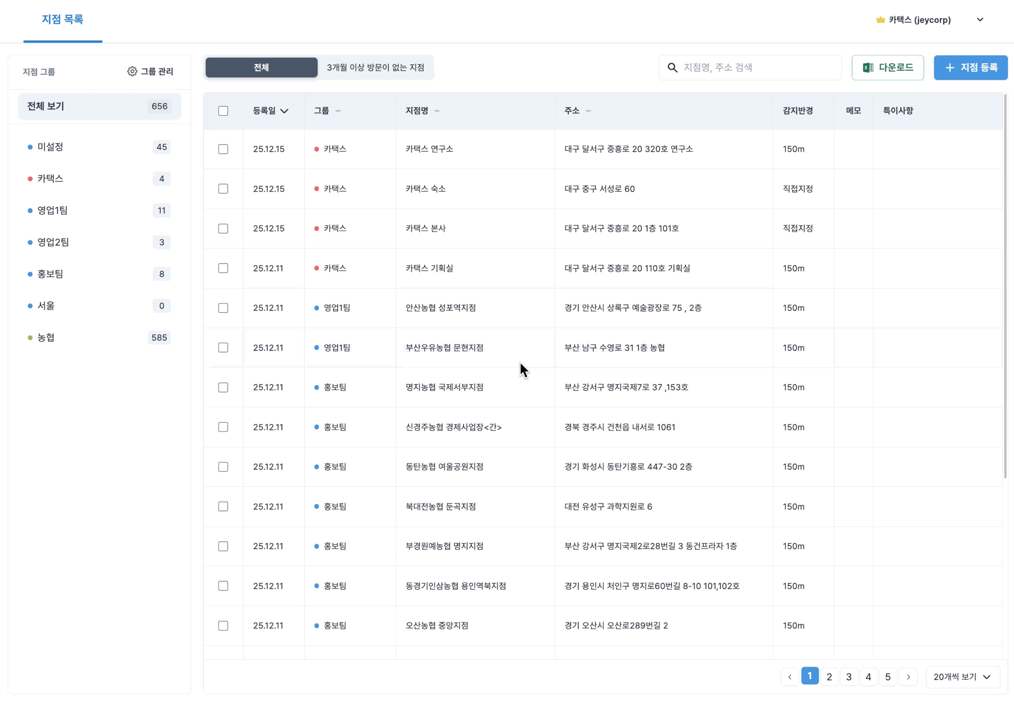Click the plus icon on 지점 등록
The image size is (1014, 704).
(x=950, y=67)
